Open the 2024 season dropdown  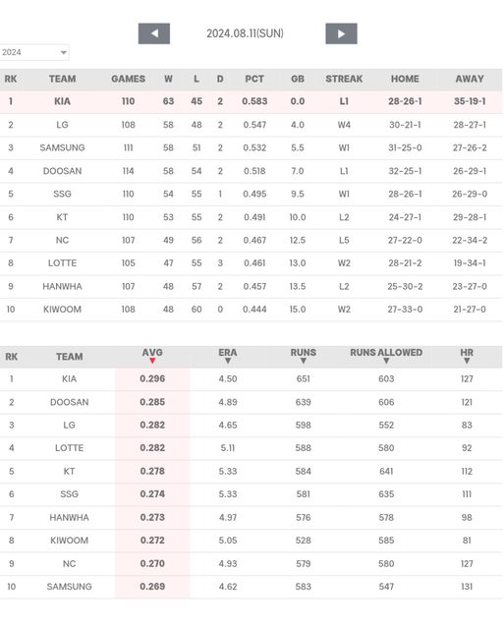(34, 52)
